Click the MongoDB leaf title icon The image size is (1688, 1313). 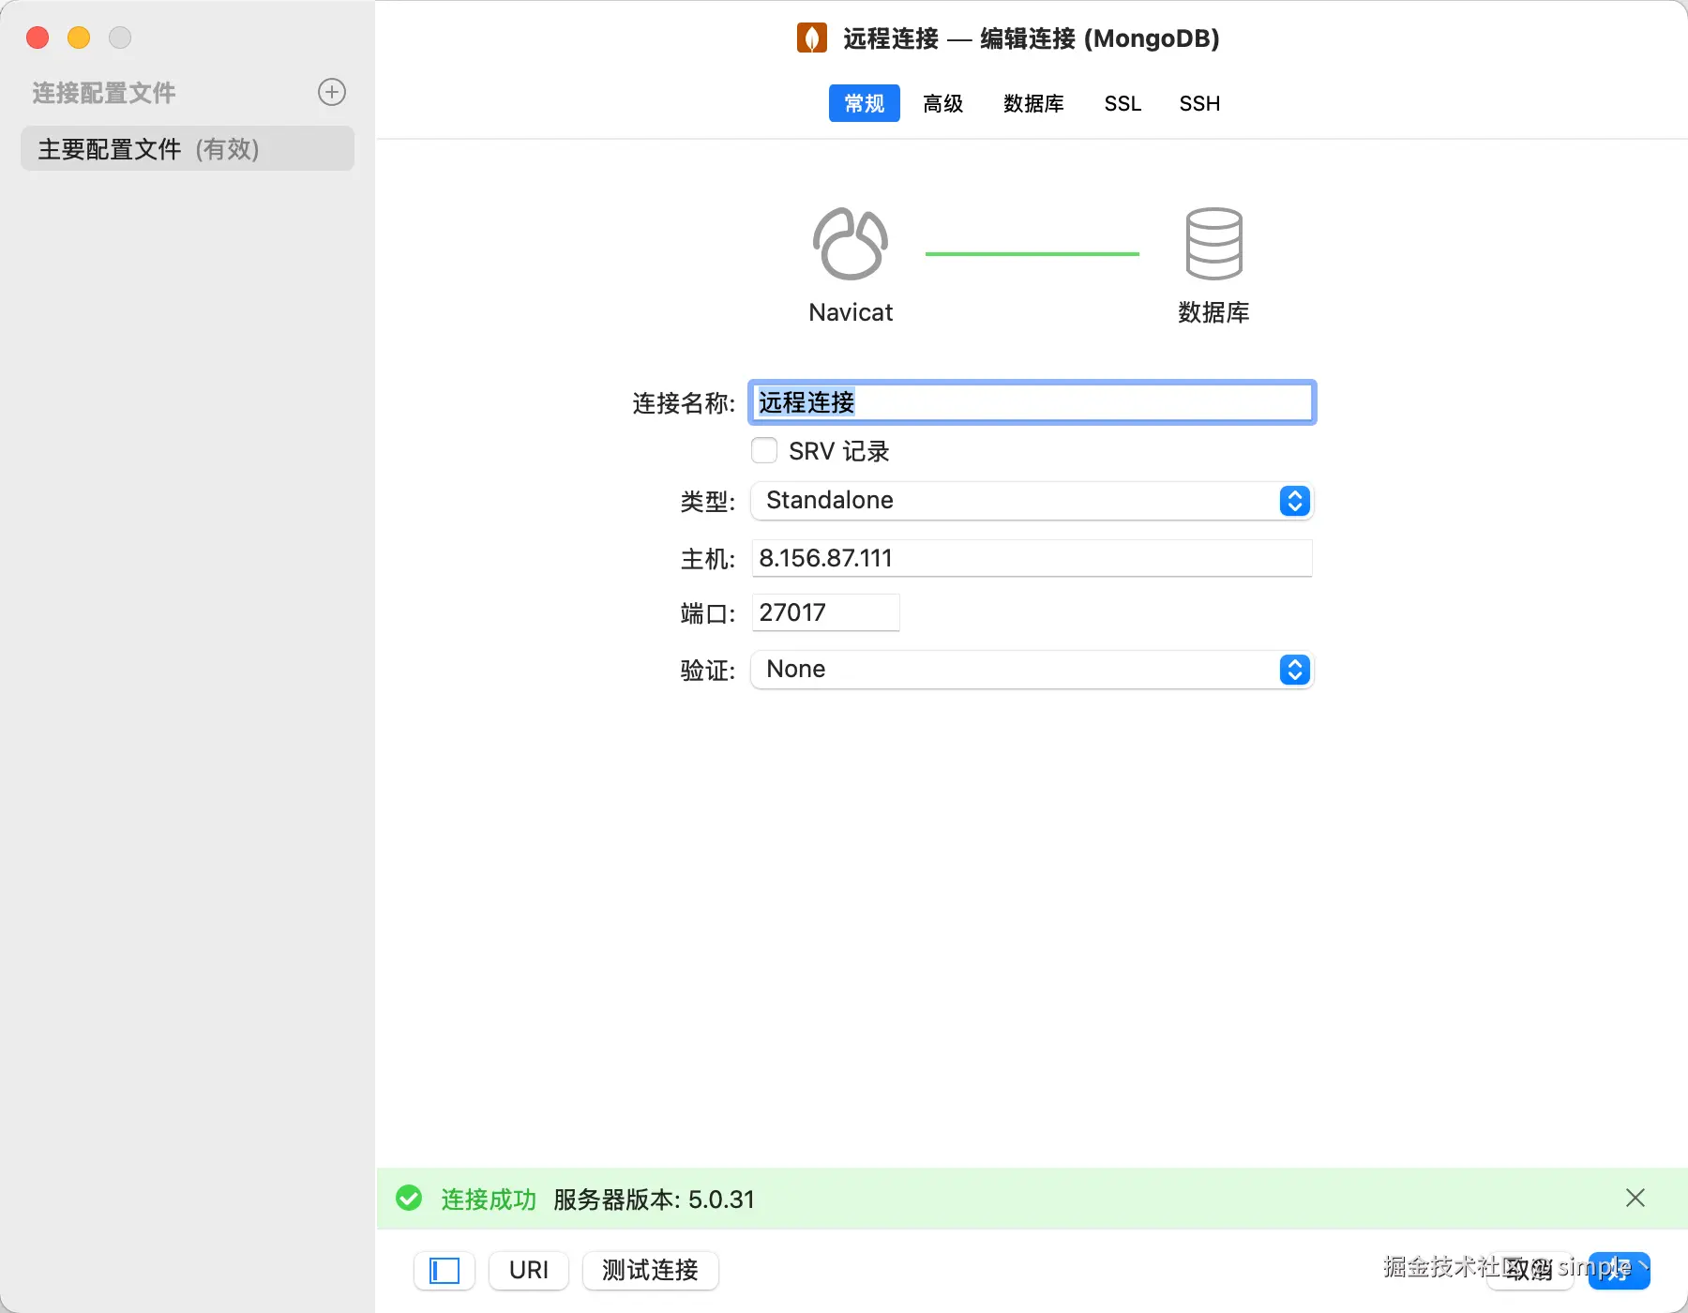point(811,38)
